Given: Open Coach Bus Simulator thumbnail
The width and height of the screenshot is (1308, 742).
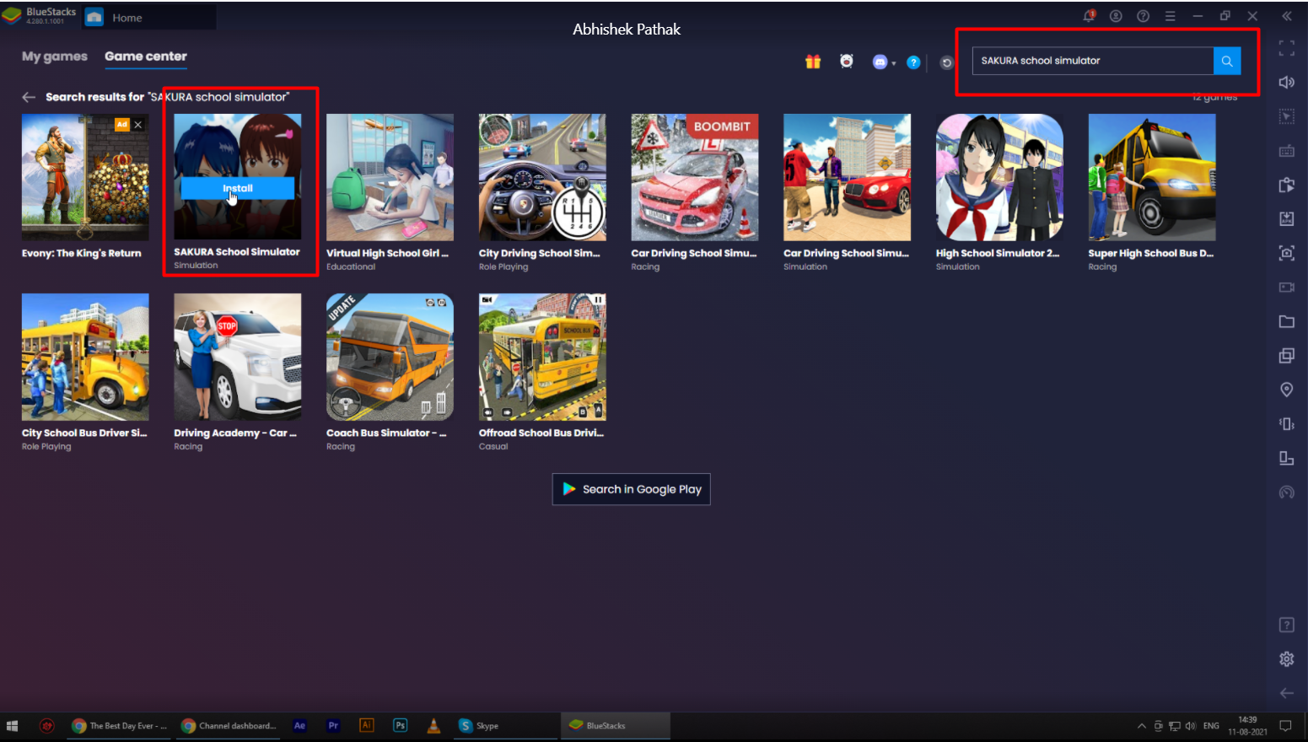Looking at the screenshot, I should [390, 357].
